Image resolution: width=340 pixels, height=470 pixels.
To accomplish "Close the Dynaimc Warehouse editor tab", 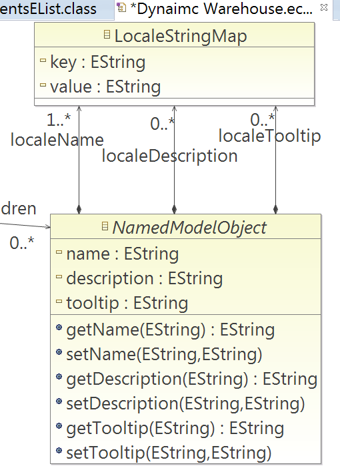I will click(324, 7).
